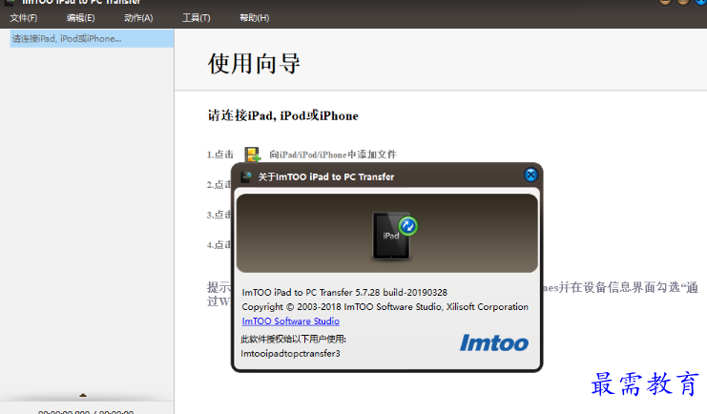Image resolution: width=707 pixels, height=414 pixels.
Task: Click the add files to iPad icon
Action: click(253, 155)
